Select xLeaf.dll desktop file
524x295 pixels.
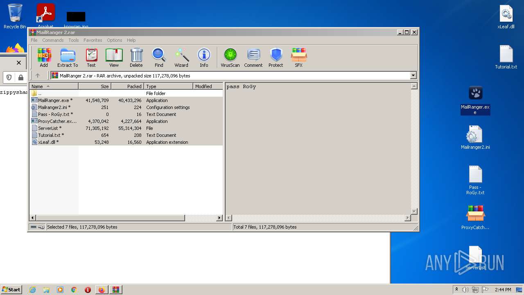tap(506, 17)
